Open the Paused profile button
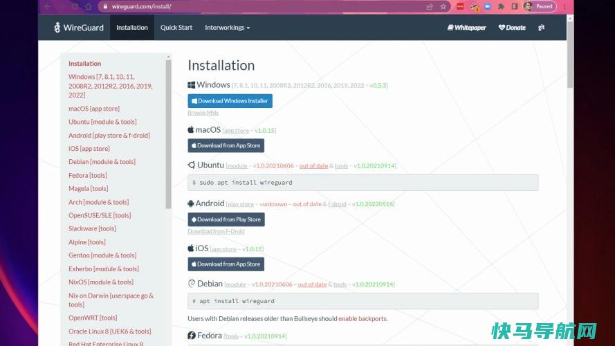This screenshot has width=615, height=346. [x=540, y=6]
